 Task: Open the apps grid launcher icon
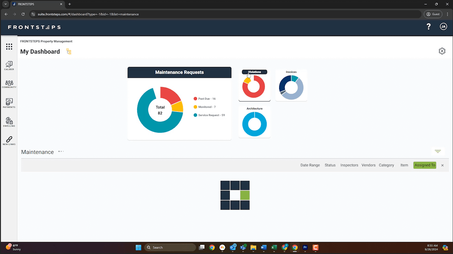tap(9, 46)
